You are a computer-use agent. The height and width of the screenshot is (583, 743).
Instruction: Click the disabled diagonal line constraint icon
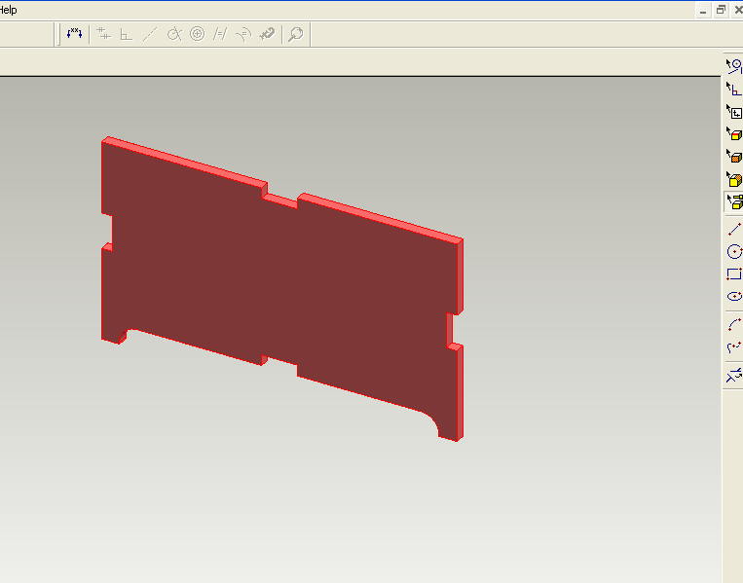[150, 34]
